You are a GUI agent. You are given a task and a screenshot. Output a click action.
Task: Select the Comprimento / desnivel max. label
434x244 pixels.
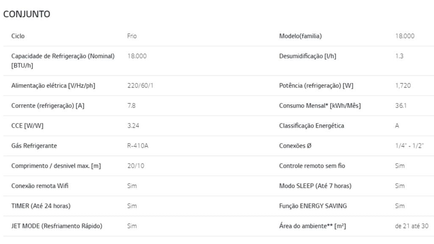point(56,166)
